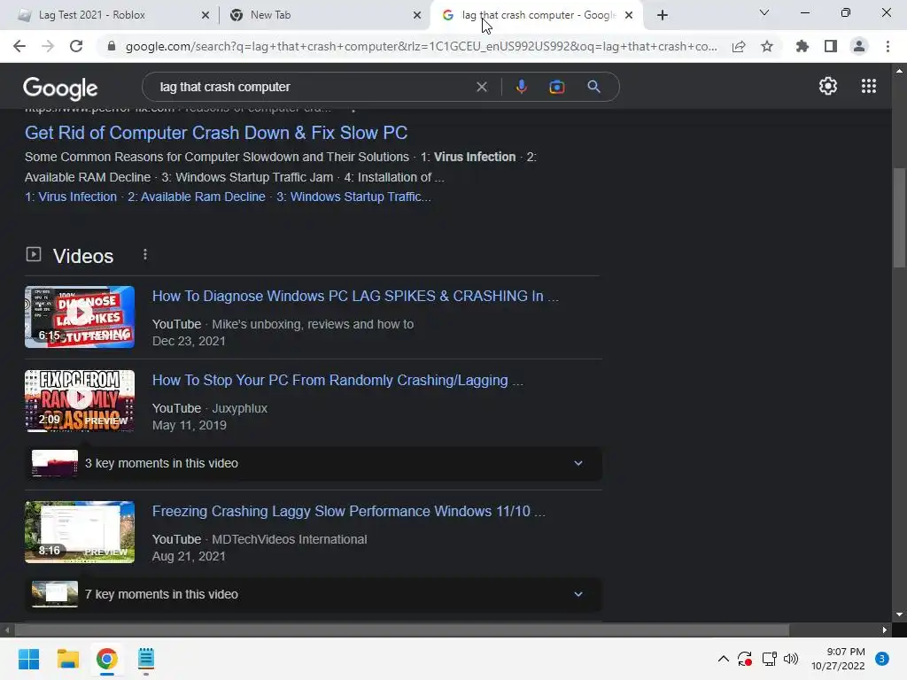Open the clock showing 9:07 PM
Screen dimensions: 907x680
[838, 659]
